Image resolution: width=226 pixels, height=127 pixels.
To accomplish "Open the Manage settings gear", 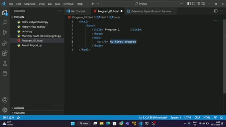I will [5, 110].
